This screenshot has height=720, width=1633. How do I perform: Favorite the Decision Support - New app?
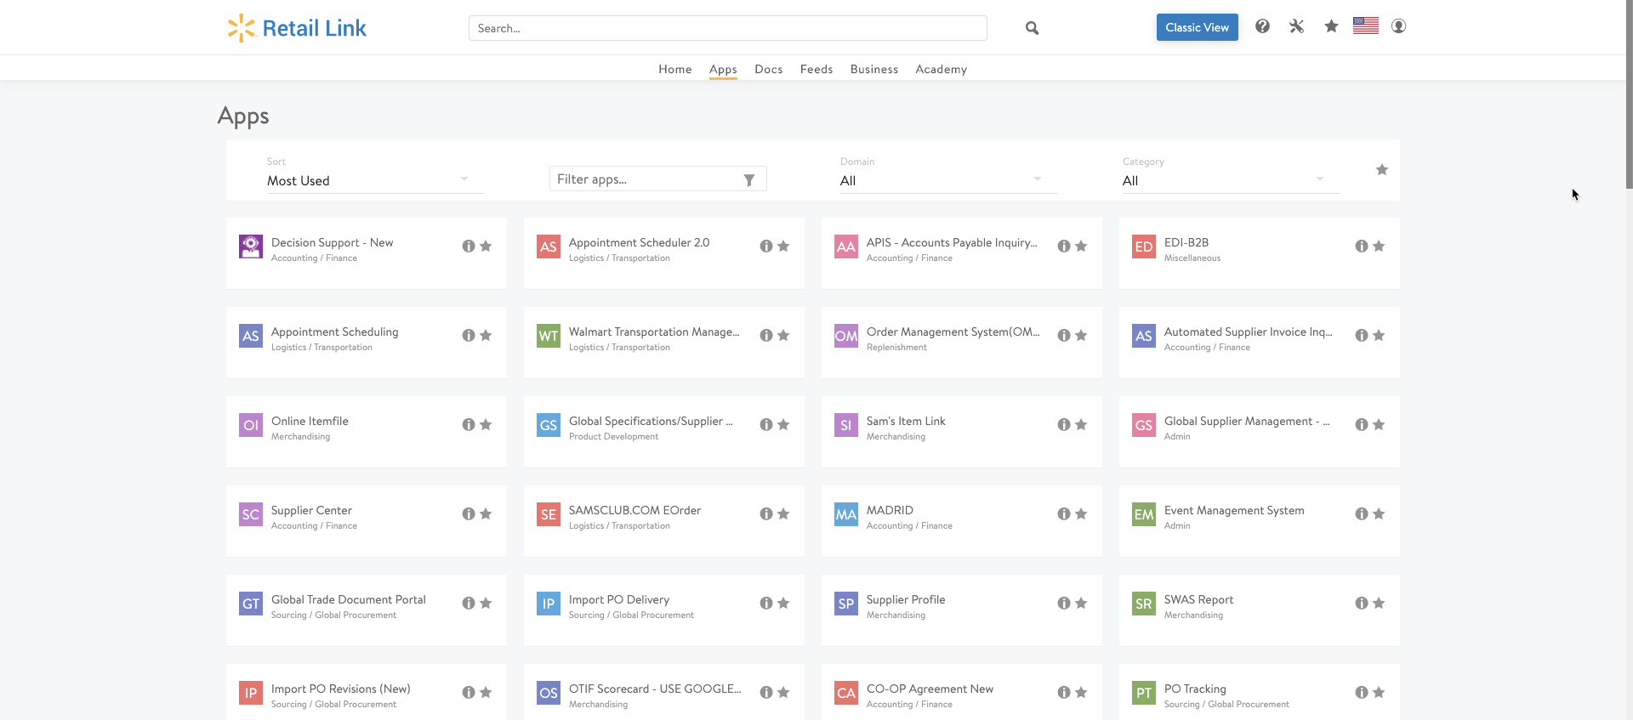coord(486,246)
